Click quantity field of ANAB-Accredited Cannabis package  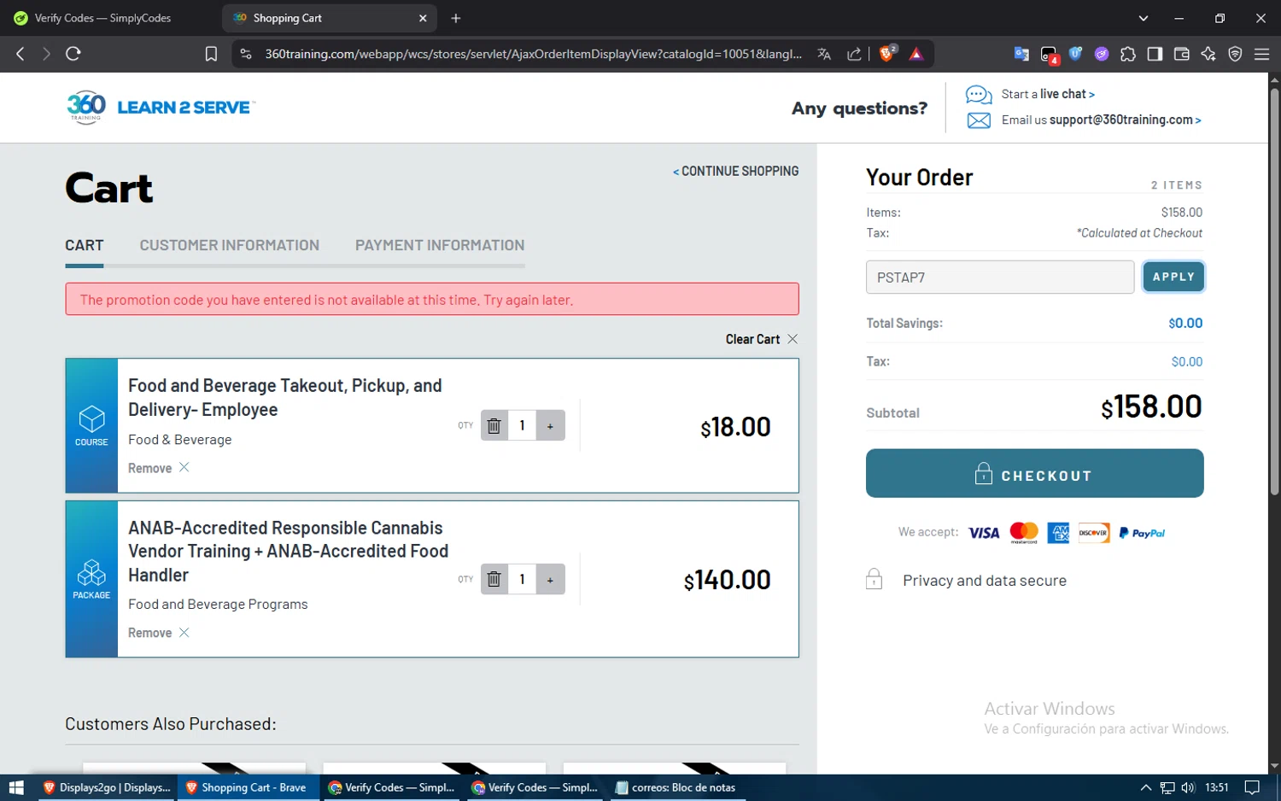point(522,579)
